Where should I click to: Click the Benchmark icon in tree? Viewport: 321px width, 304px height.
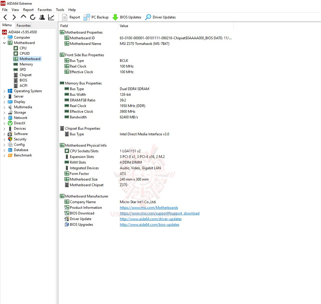10,155
